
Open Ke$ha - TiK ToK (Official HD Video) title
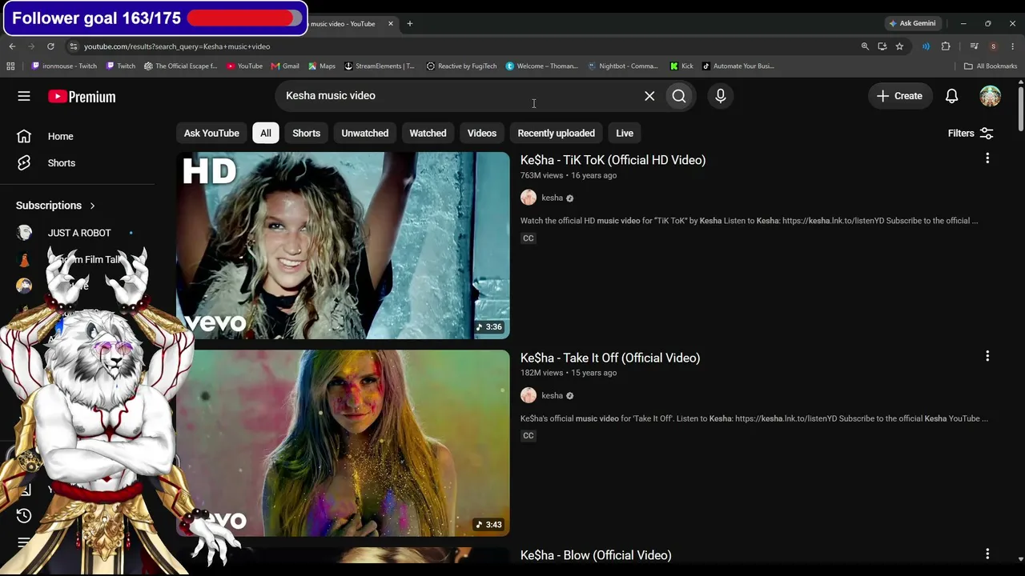click(x=613, y=160)
